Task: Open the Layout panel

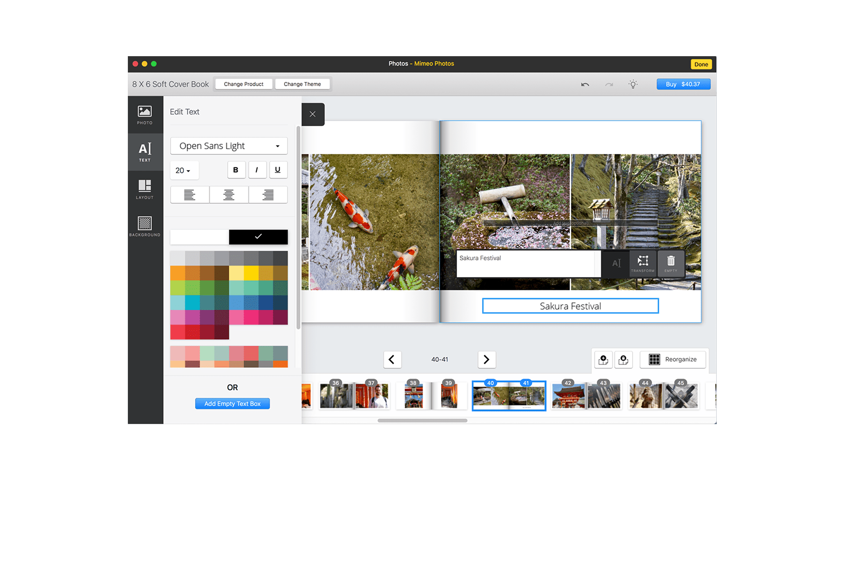Action: click(145, 189)
